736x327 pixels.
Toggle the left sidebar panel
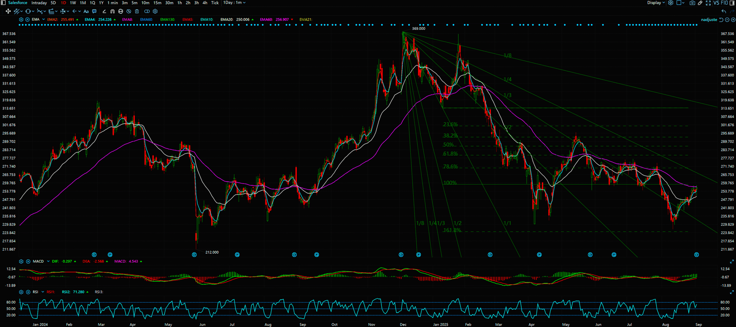4,3
